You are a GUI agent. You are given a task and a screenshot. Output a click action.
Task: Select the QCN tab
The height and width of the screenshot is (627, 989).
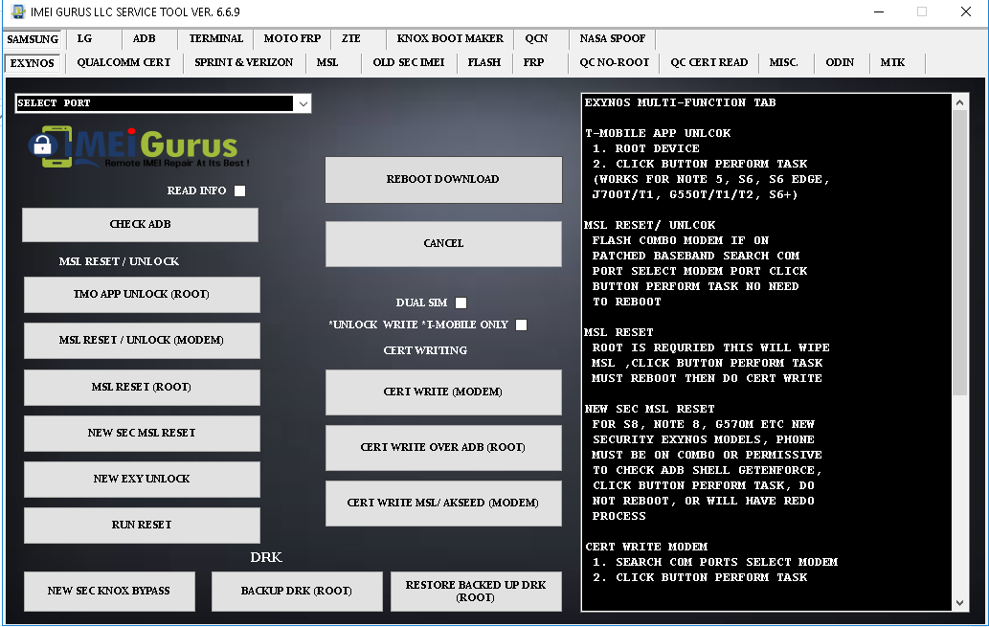(x=536, y=38)
